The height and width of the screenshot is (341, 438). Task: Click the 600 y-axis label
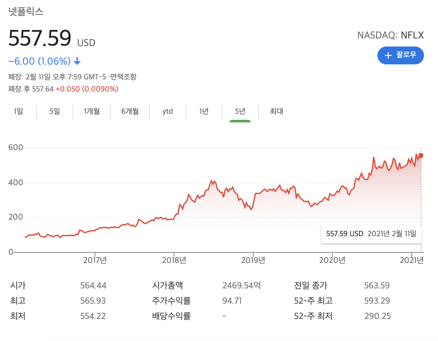tap(16, 148)
